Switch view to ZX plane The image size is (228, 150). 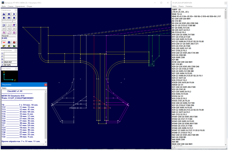pyautogui.click(x=14, y=29)
